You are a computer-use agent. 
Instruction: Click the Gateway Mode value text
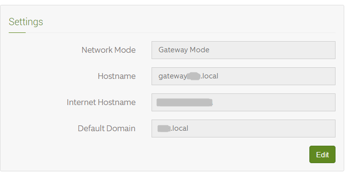pos(184,50)
